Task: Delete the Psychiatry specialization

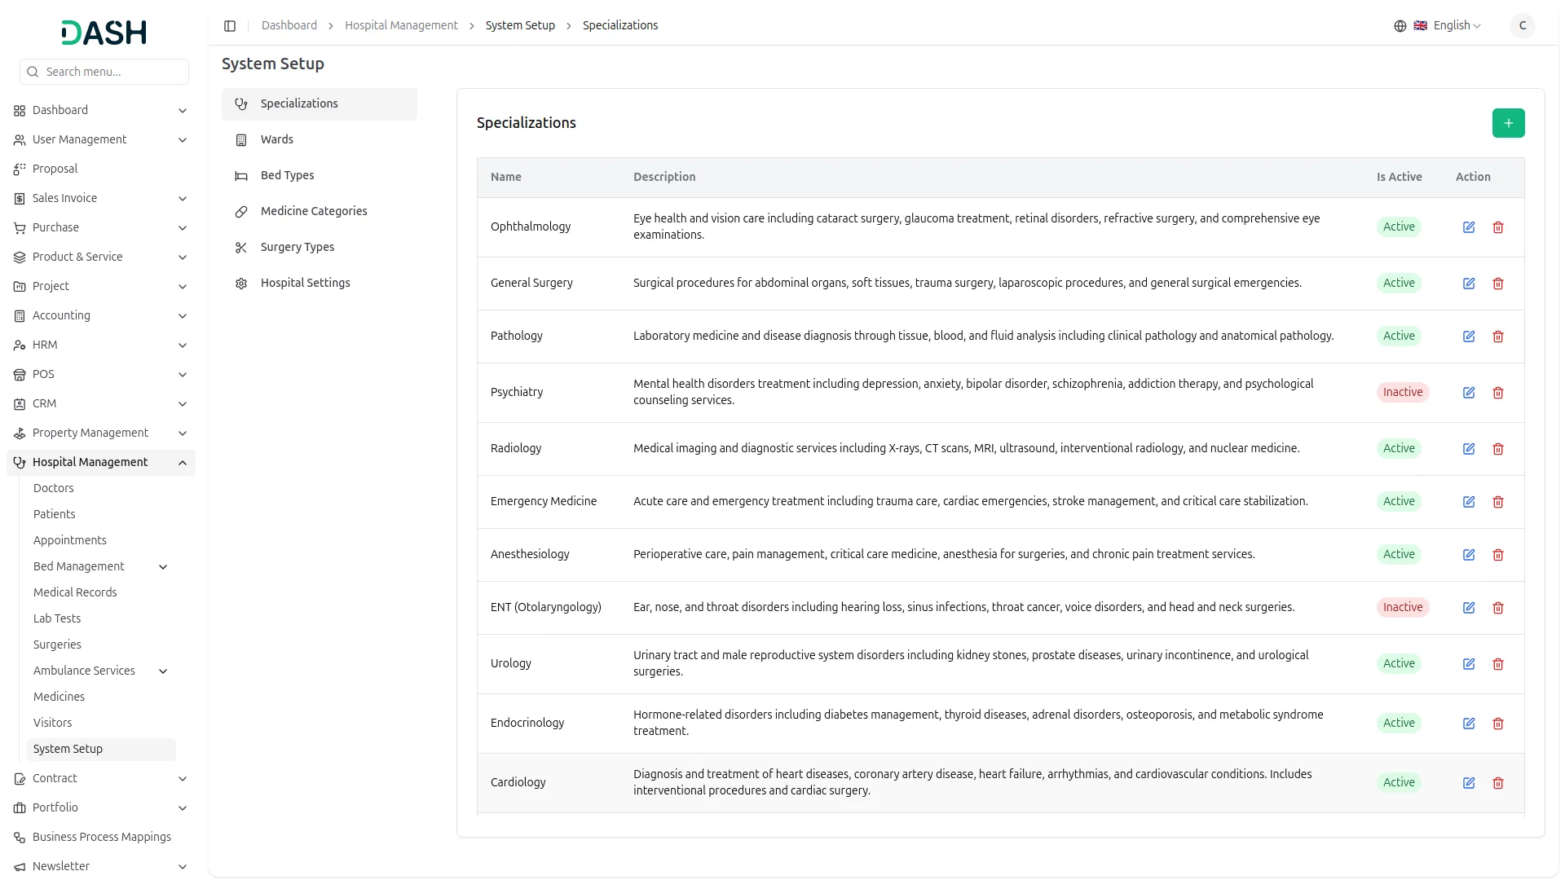Action: coord(1498,393)
